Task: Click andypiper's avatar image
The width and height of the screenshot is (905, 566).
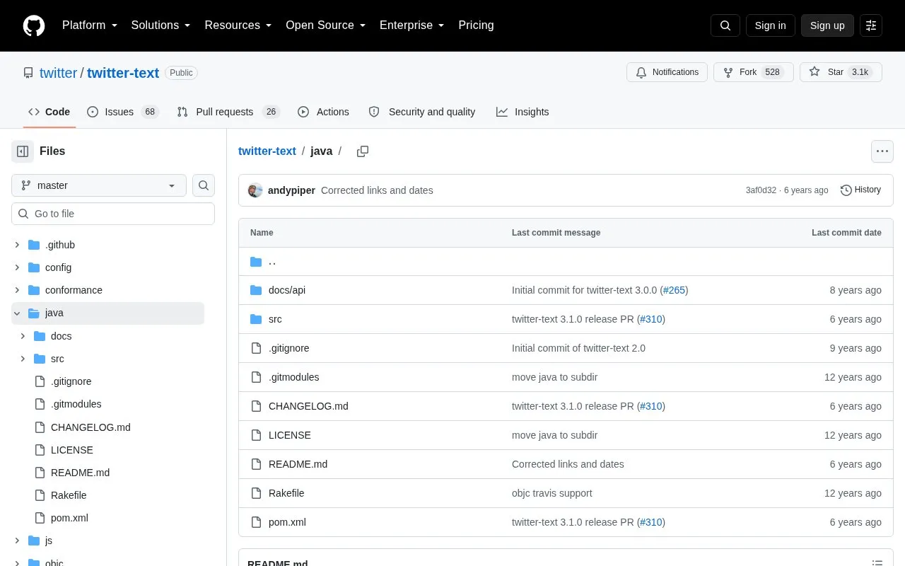Action: [x=255, y=190]
